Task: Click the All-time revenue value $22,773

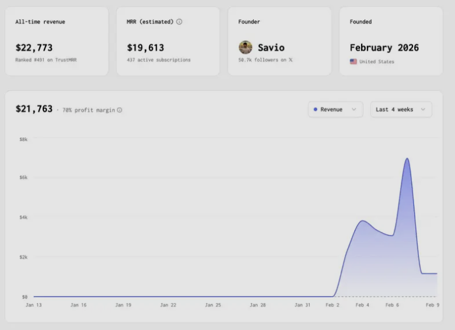Action: [x=34, y=48]
